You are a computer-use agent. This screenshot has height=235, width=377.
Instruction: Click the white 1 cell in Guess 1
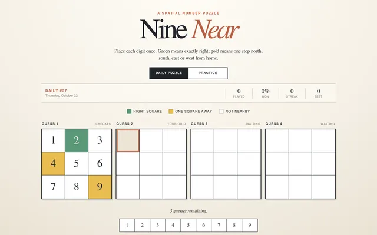(x=54, y=140)
